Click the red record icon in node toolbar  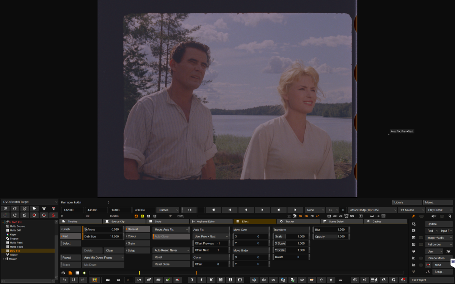point(34,215)
